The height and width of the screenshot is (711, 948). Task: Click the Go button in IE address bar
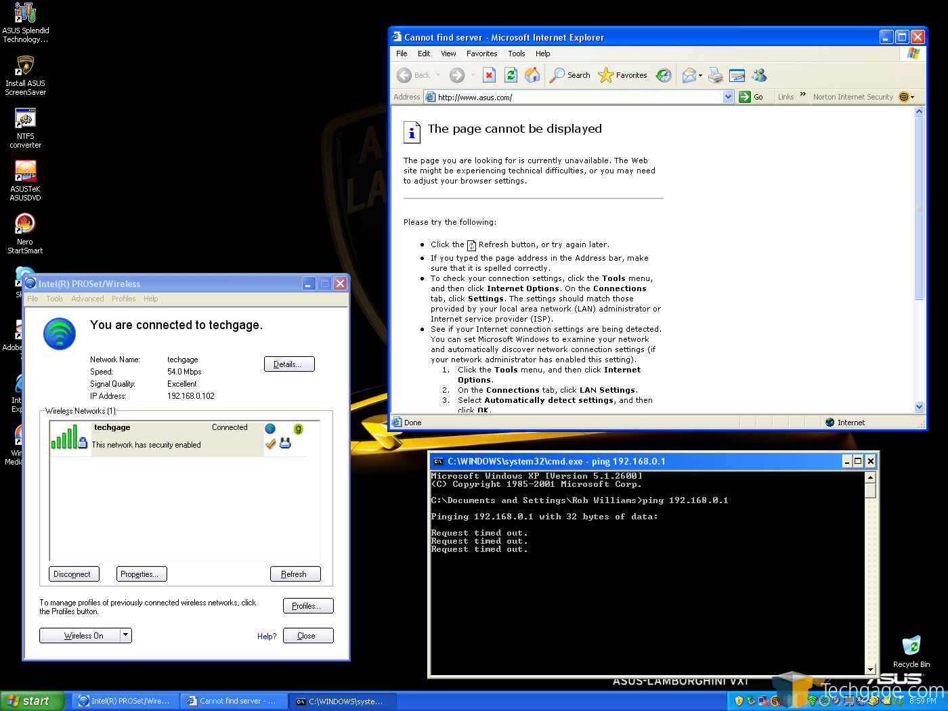point(752,97)
